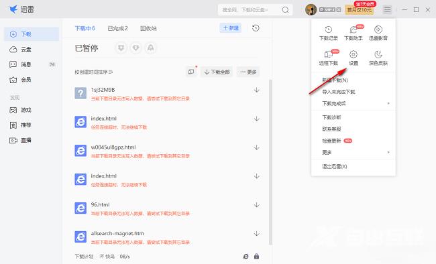Click the shield acceleration icon beside 已暂停

(x=121, y=48)
